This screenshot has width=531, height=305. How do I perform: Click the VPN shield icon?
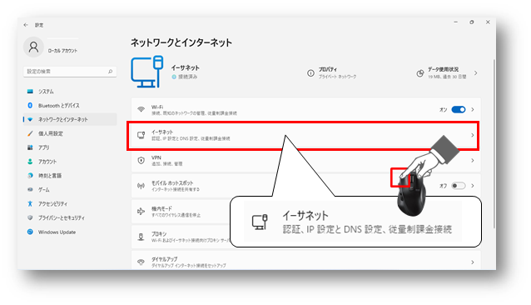point(141,160)
